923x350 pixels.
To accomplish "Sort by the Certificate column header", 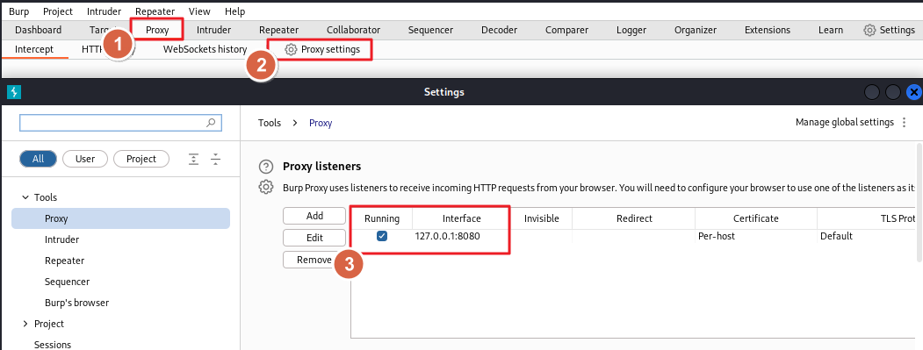I will tap(756, 218).
